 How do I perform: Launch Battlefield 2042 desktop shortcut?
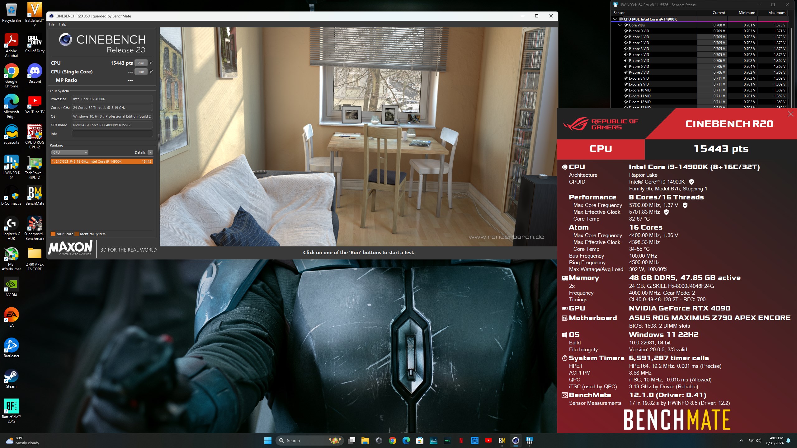click(12, 411)
